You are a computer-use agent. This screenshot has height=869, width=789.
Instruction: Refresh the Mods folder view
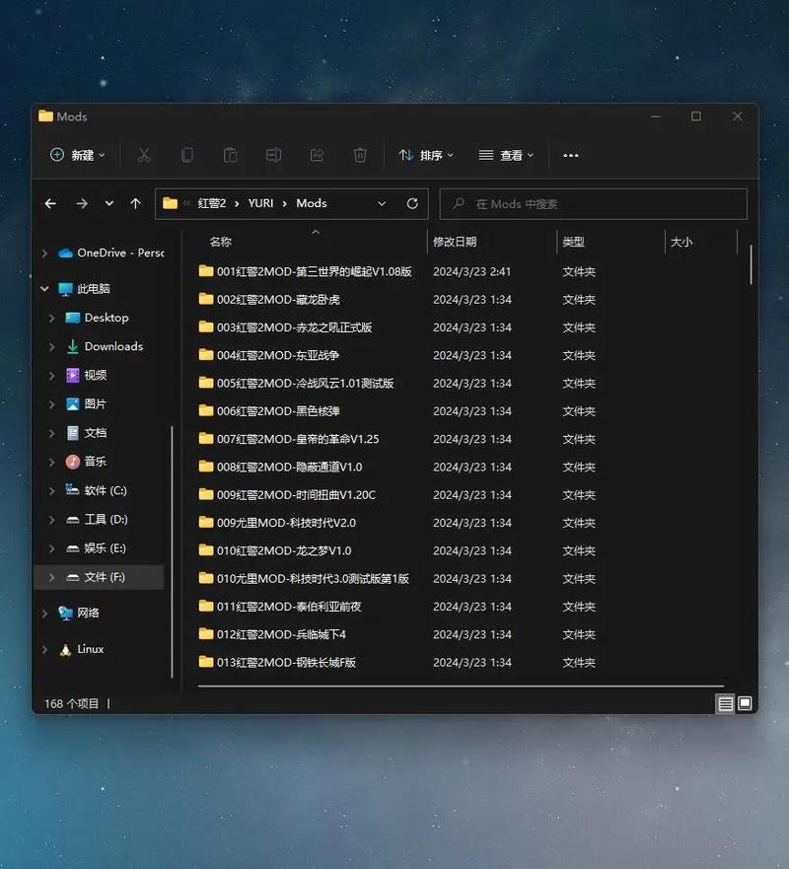click(x=412, y=203)
